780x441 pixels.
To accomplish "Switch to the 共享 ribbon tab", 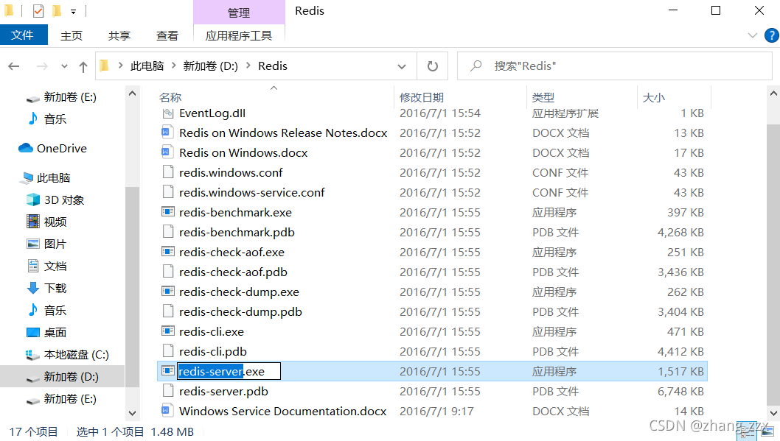I will 119,36.
